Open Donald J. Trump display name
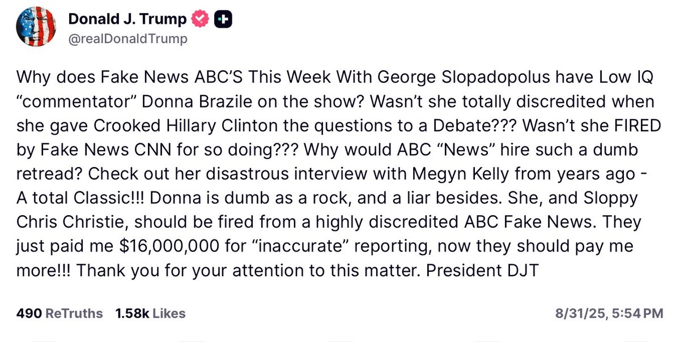 pyautogui.click(x=127, y=20)
